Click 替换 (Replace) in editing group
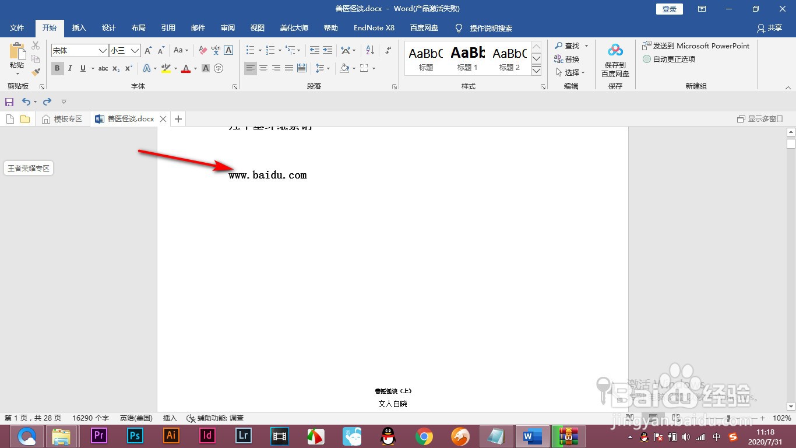796x448 pixels. click(x=567, y=59)
